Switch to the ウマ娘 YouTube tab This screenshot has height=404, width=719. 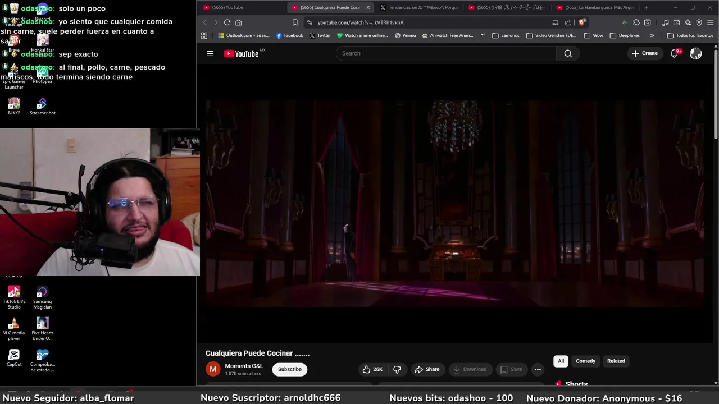coord(507,7)
